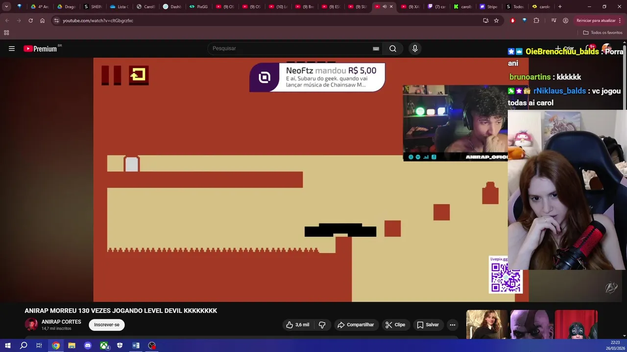Subscribe using Inscrever-se button
The width and height of the screenshot is (627, 352).
coord(107,325)
